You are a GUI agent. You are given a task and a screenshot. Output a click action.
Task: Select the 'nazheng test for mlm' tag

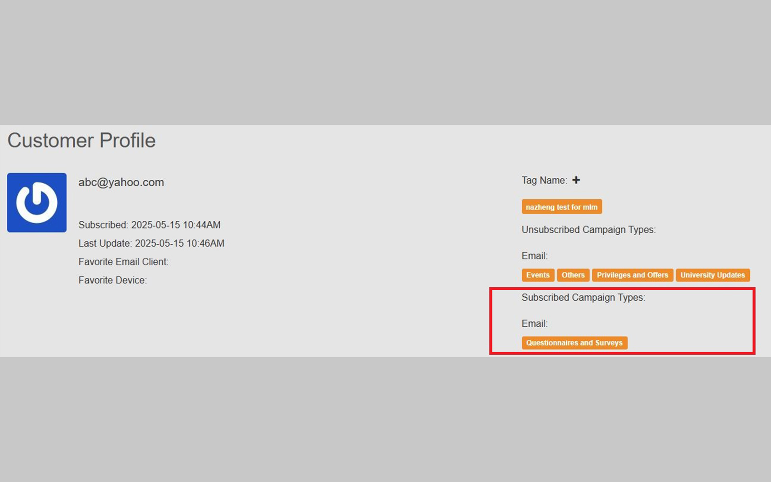pyautogui.click(x=561, y=207)
